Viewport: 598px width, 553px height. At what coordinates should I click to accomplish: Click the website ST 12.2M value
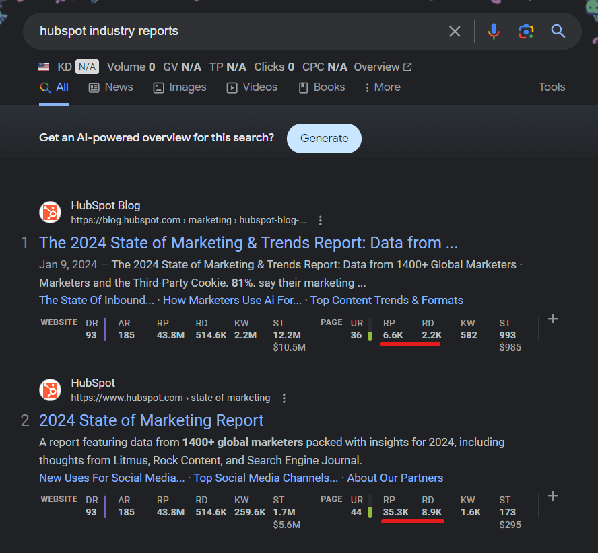pyautogui.click(x=287, y=336)
